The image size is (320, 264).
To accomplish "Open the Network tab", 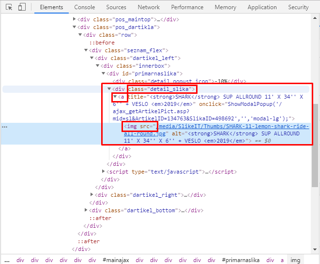I will point(149,7).
